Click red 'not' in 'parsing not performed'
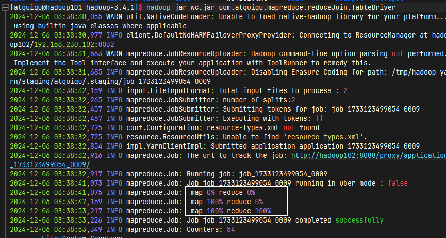The width and height of the screenshot is (446, 238). [x=398, y=53]
